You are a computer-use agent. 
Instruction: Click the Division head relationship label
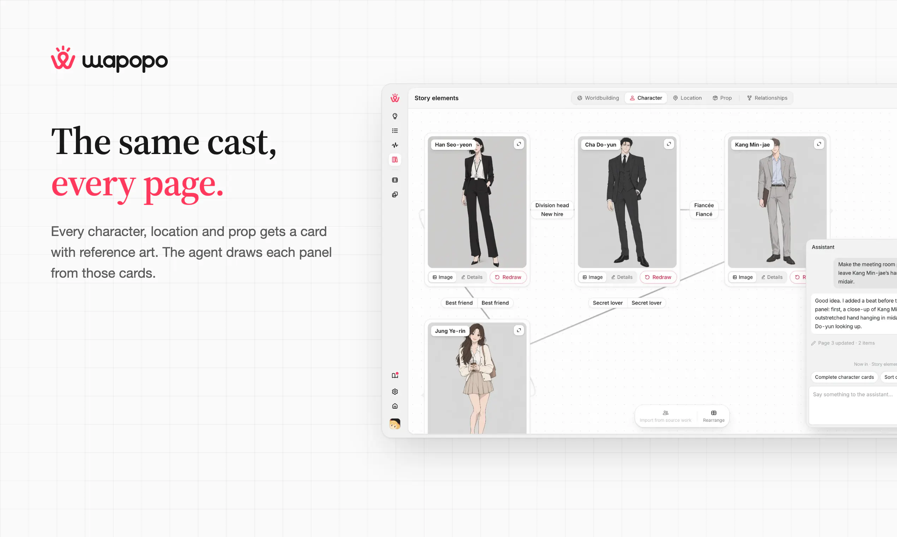point(552,205)
